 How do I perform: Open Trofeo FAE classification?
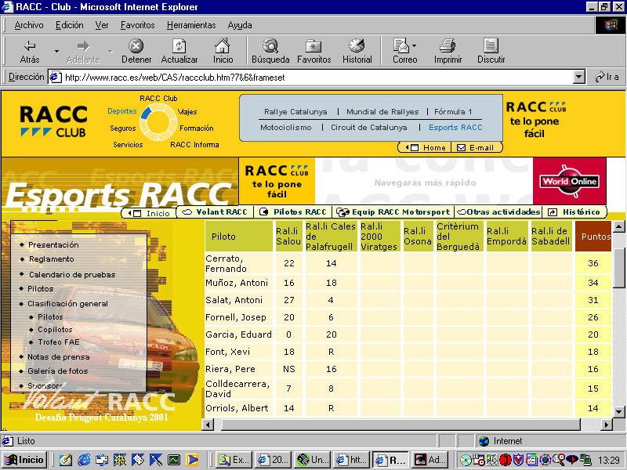point(58,342)
